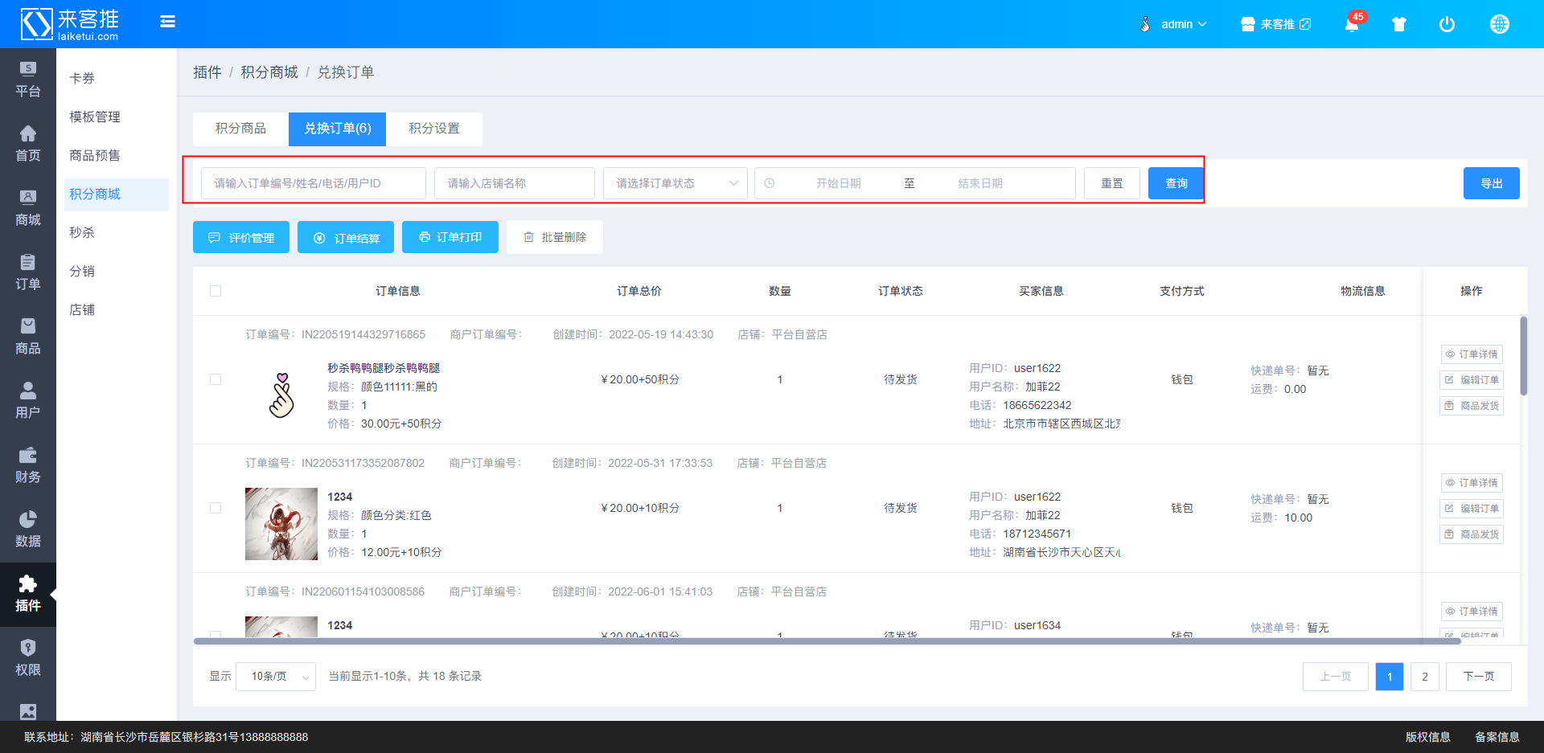Open 评价管理

pos(241,237)
